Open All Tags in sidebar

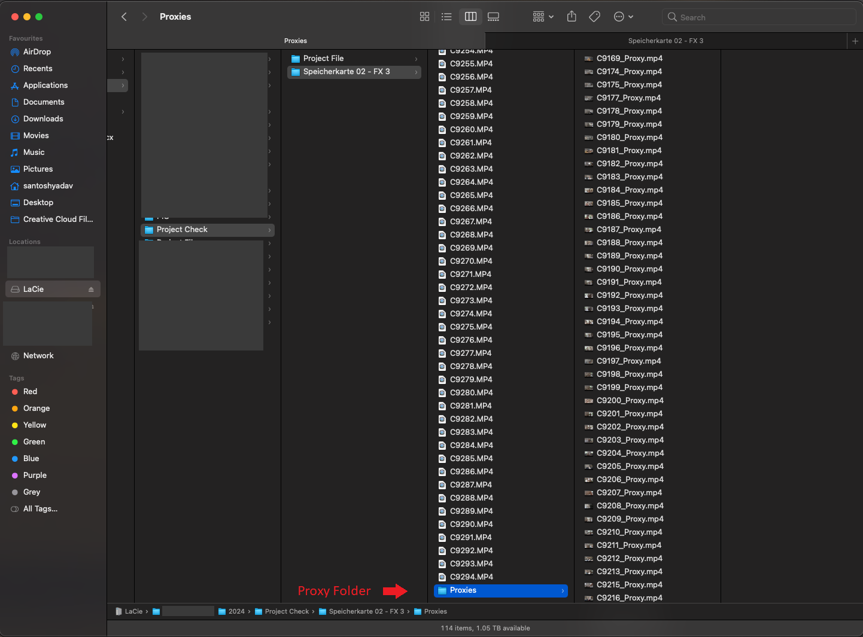click(x=40, y=509)
